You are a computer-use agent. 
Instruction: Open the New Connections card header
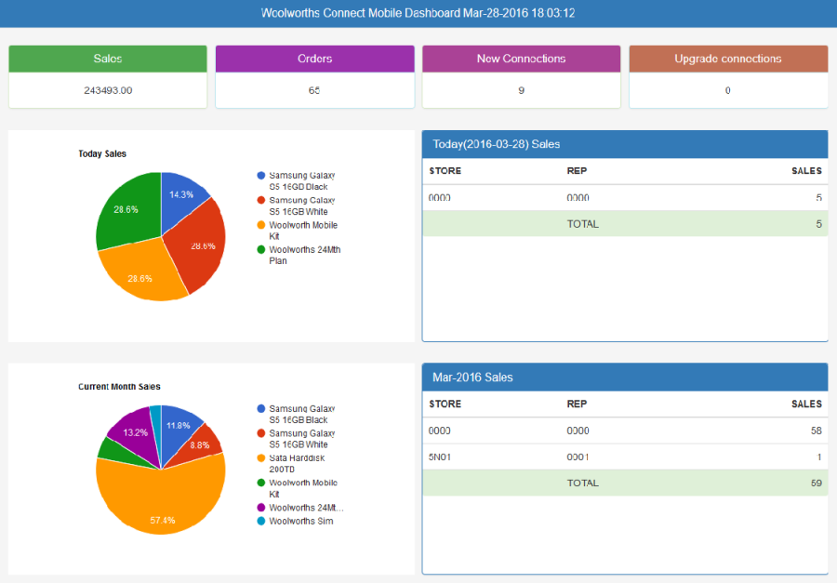click(521, 59)
